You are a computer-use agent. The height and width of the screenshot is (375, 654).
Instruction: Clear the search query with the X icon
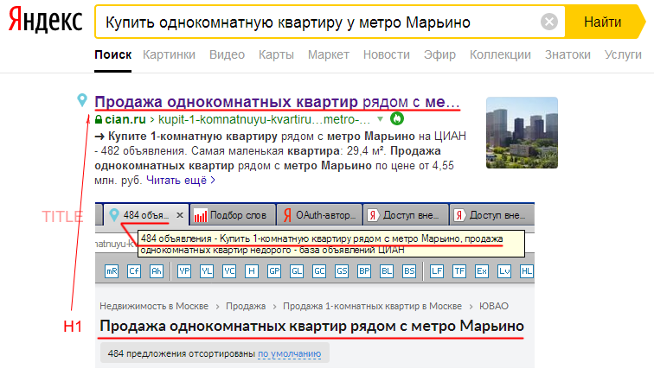click(x=549, y=22)
